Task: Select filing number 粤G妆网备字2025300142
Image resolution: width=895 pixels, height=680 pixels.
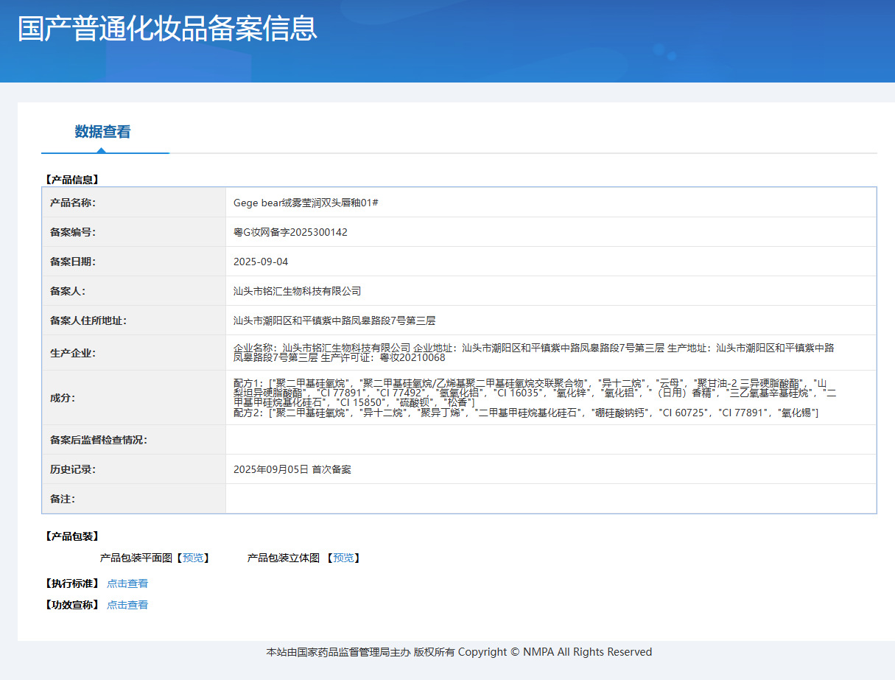Action: pyautogui.click(x=290, y=232)
